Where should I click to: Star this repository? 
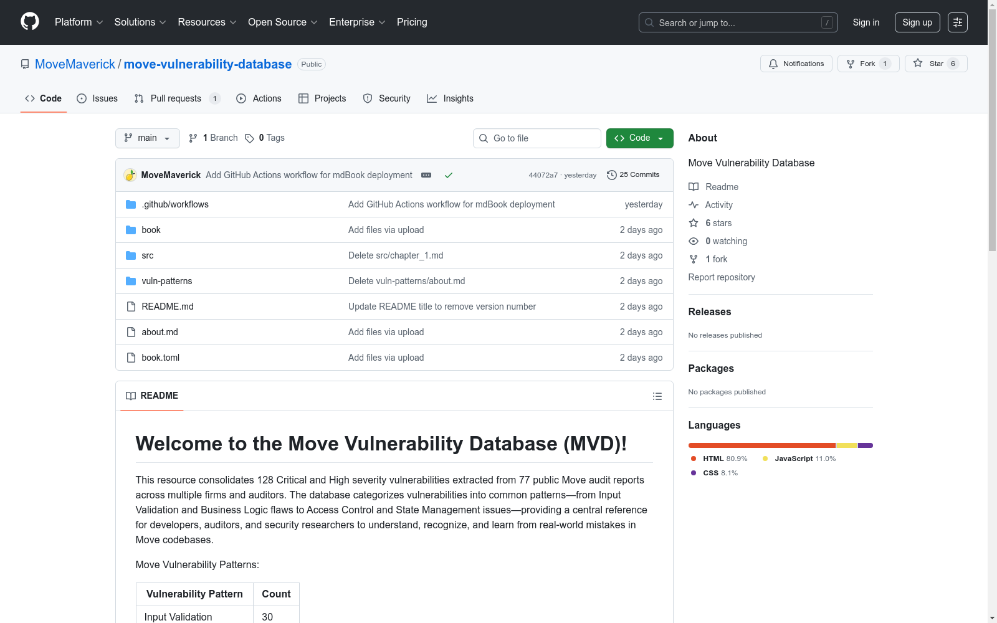(935, 64)
